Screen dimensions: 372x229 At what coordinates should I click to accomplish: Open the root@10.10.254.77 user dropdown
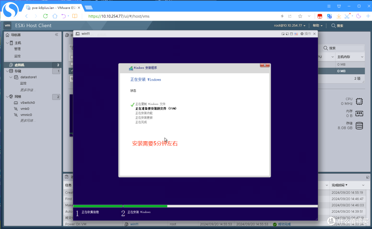click(x=290, y=25)
